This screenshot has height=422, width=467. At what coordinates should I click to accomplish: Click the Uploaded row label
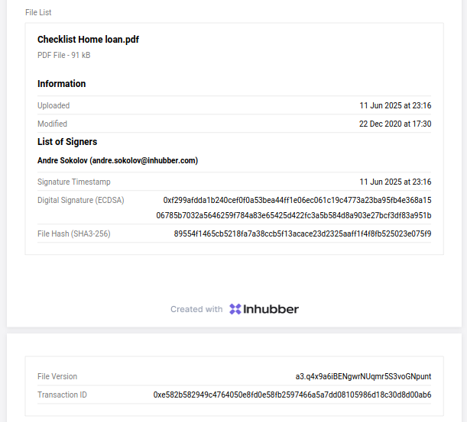coord(54,105)
